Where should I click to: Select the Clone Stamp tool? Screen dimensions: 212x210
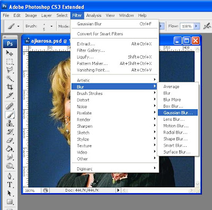click(x=10, y=123)
